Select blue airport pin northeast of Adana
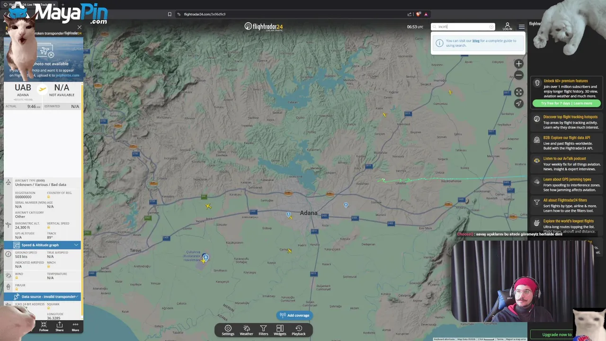 click(x=346, y=205)
